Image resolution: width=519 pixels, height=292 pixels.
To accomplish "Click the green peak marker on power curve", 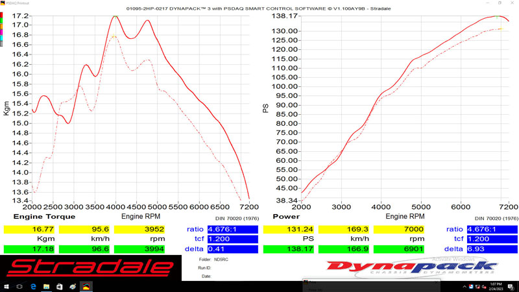I will pyautogui.click(x=496, y=17).
